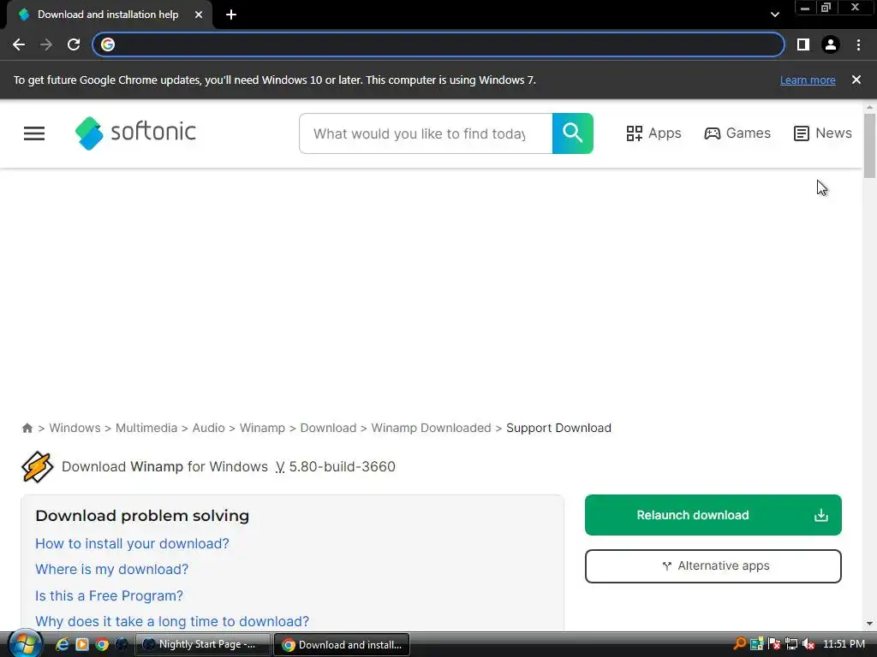Open the Apps section
The height and width of the screenshot is (657, 877).
coord(653,133)
